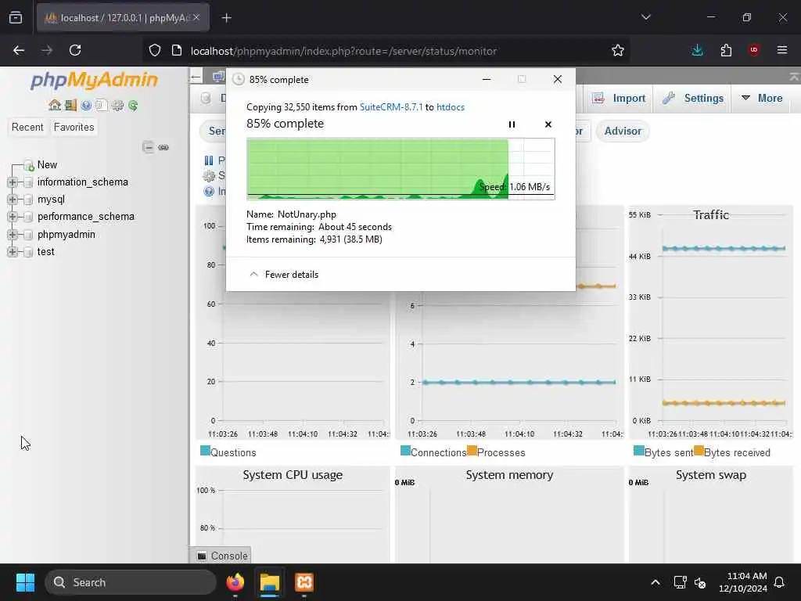The image size is (801, 601).
Task: Open the Firefox View icon
Action: pos(16,17)
